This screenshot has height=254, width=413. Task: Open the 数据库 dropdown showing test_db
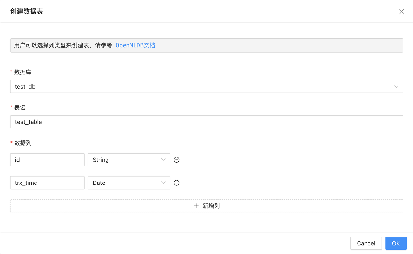click(x=206, y=86)
